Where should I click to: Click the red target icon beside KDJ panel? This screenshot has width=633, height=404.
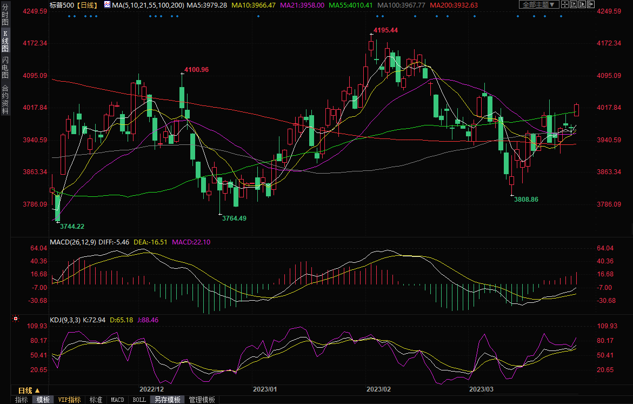[x=15, y=319]
